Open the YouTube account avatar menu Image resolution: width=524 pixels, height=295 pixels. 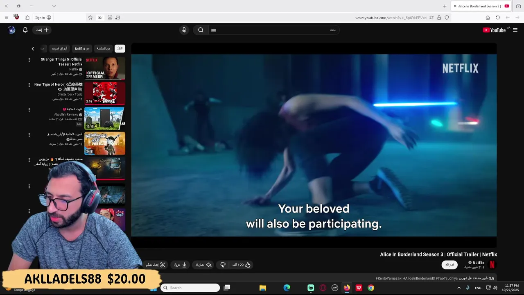(12, 29)
